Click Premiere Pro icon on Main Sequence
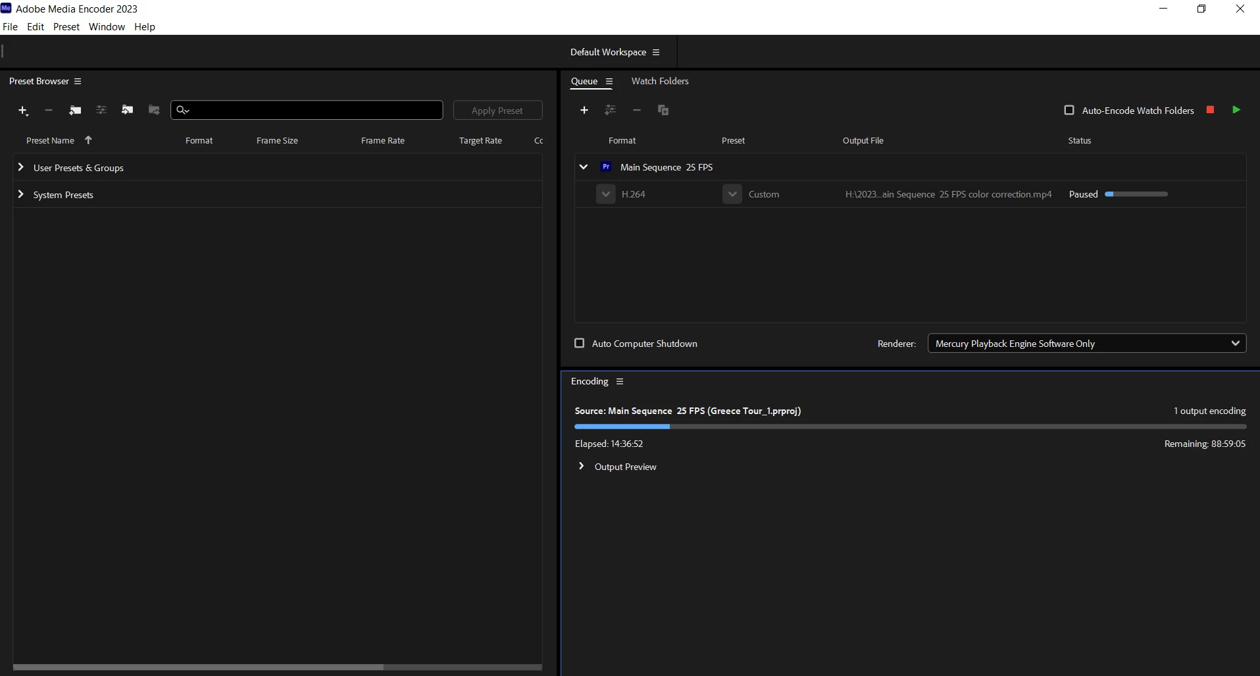The height and width of the screenshot is (676, 1260). coord(607,167)
